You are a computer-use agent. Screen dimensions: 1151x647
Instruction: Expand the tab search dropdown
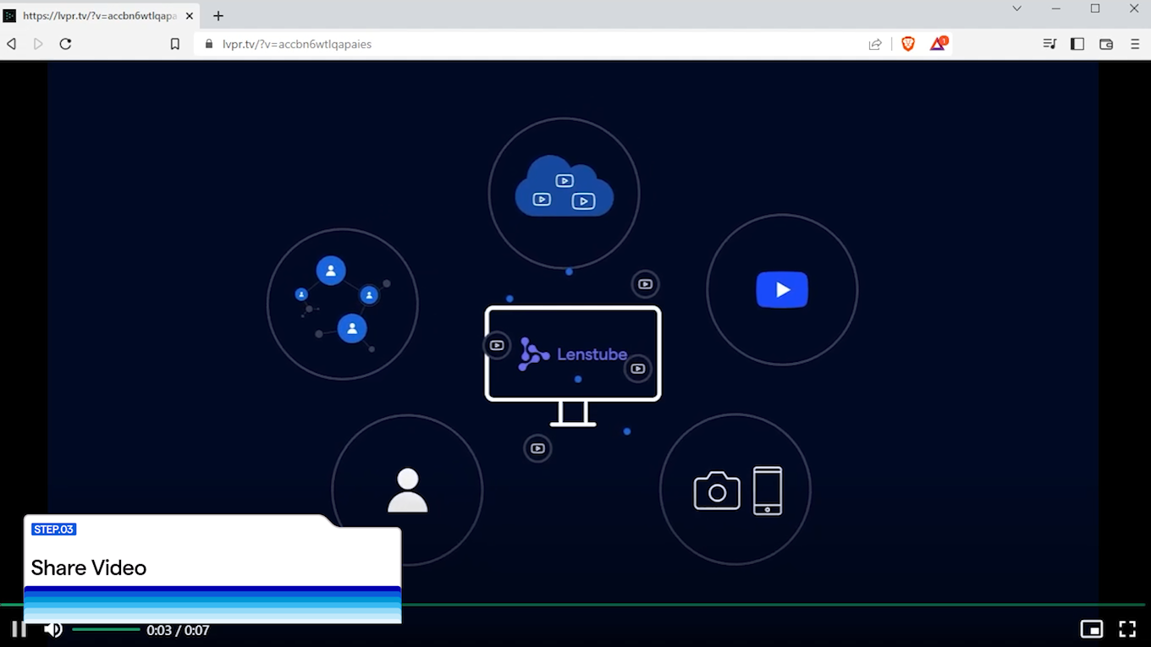pos(1016,8)
